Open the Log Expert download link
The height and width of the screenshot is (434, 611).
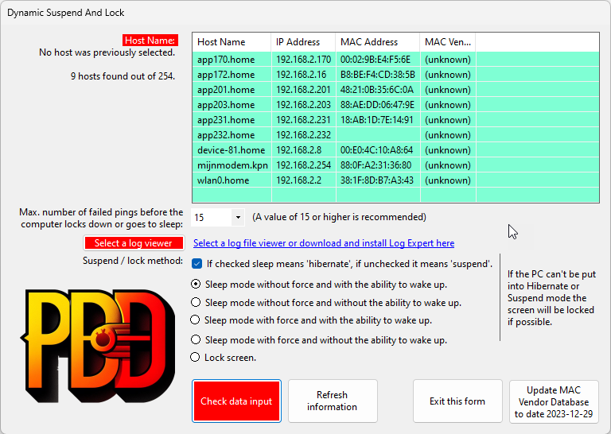point(324,243)
